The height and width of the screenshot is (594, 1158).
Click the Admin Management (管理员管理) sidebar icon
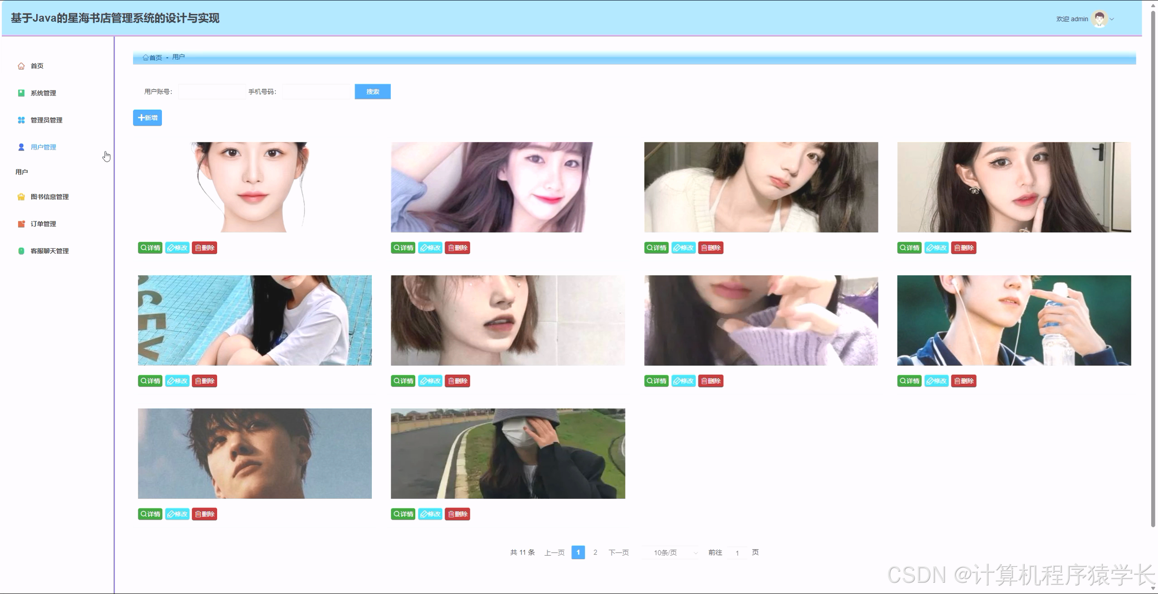21,120
